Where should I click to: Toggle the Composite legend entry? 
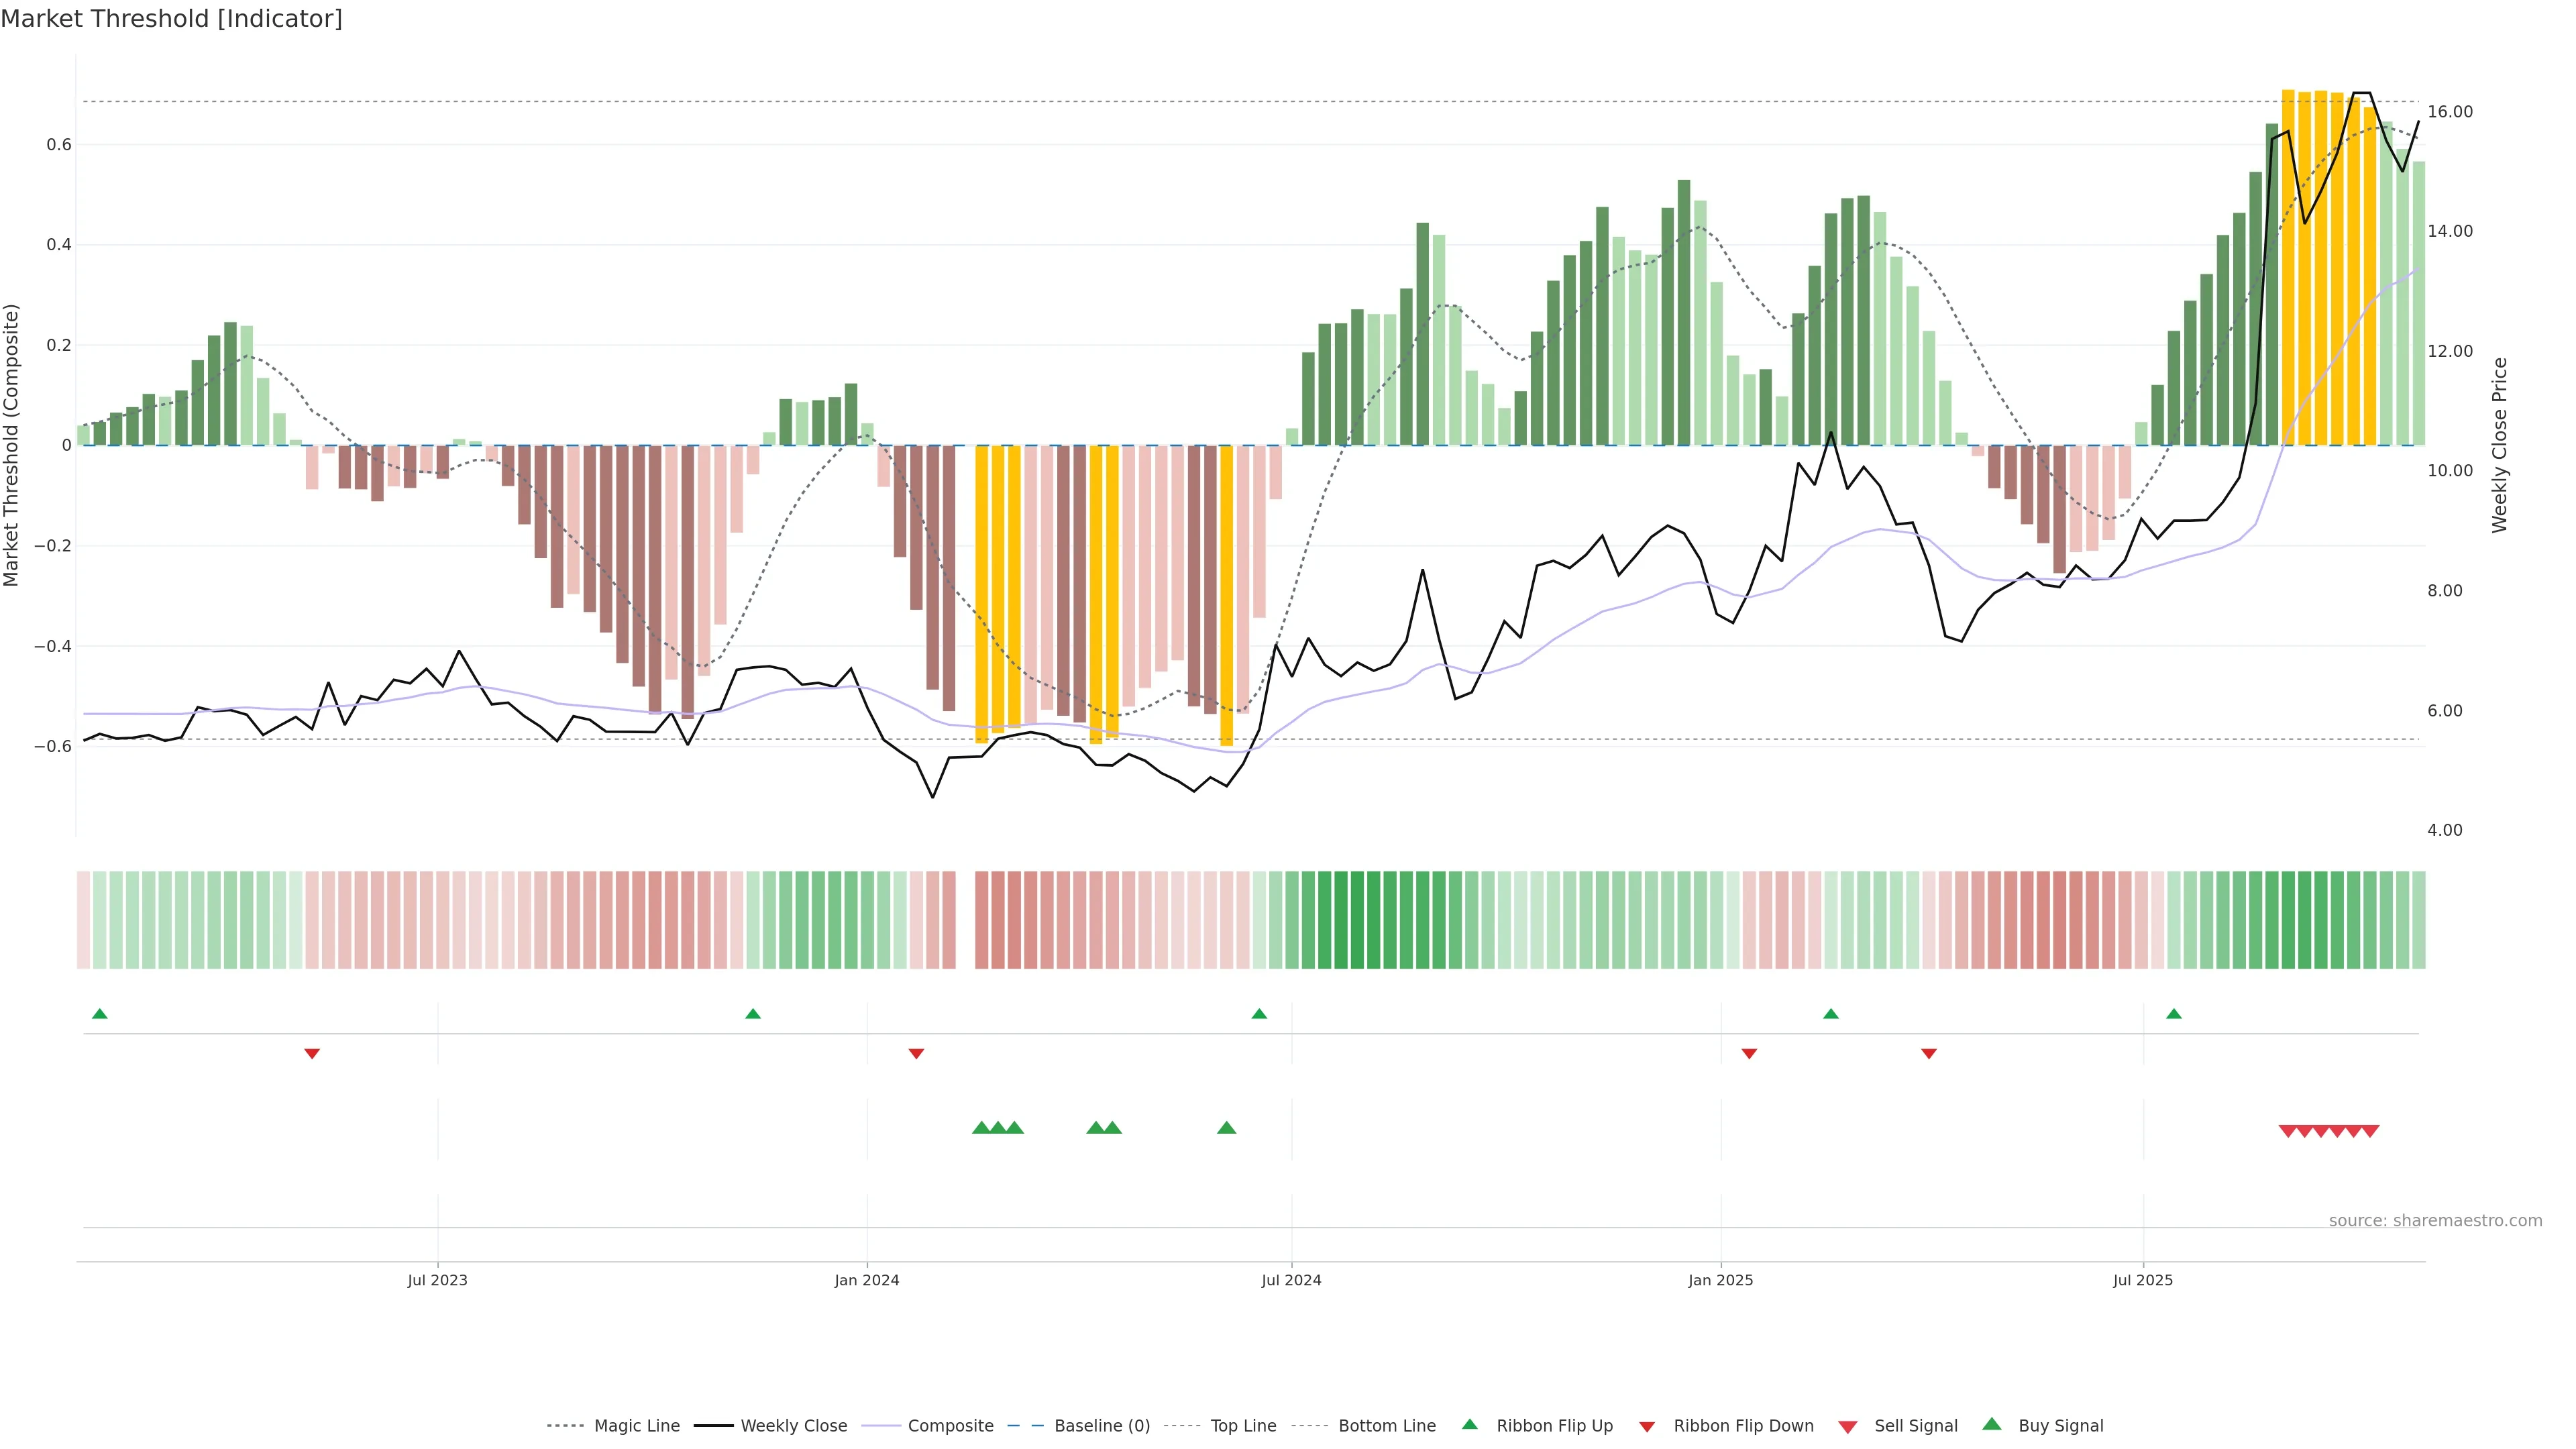[x=950, y=1426]
